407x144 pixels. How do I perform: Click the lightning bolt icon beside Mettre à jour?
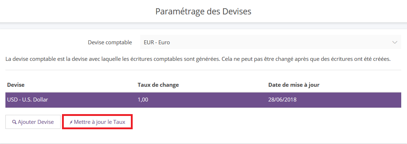click(x=71, y=122)
